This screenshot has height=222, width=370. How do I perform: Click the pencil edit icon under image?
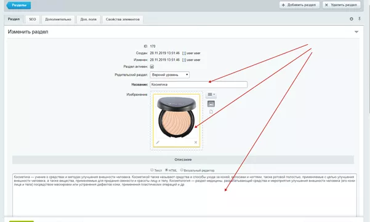(x=158, y=142)
